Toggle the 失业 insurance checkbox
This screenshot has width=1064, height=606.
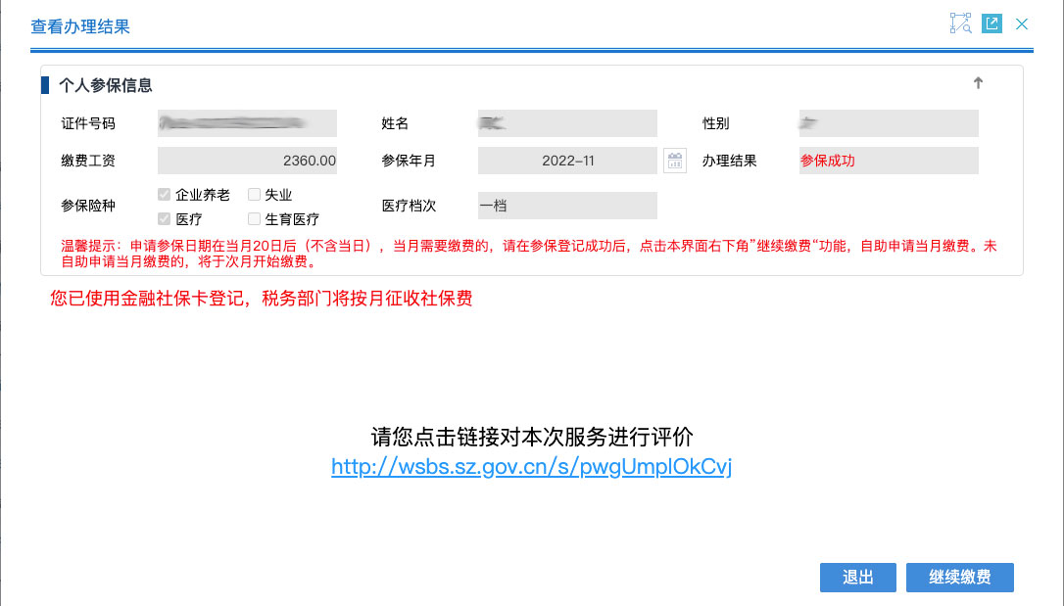pos(254,194)
